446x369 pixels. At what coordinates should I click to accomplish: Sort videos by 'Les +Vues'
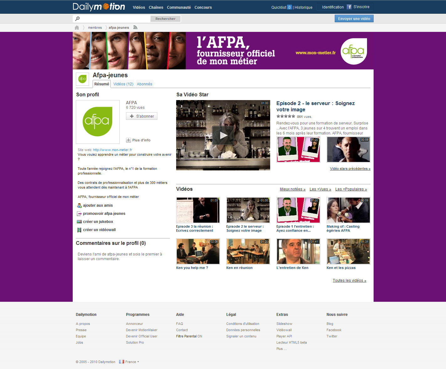[320, 189]
